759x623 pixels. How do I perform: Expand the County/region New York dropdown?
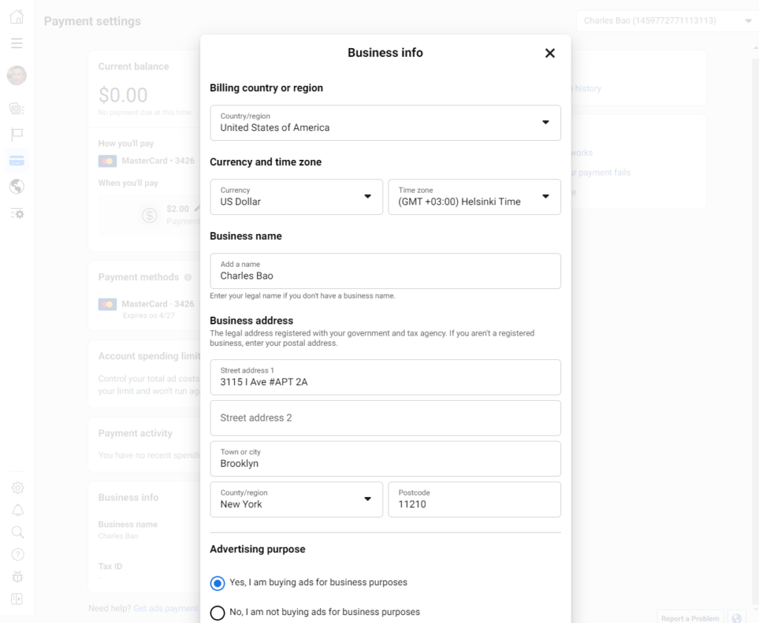[296, 499]
